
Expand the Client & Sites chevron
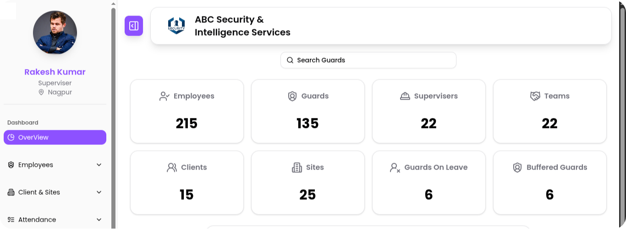click(x=99, y=192)
